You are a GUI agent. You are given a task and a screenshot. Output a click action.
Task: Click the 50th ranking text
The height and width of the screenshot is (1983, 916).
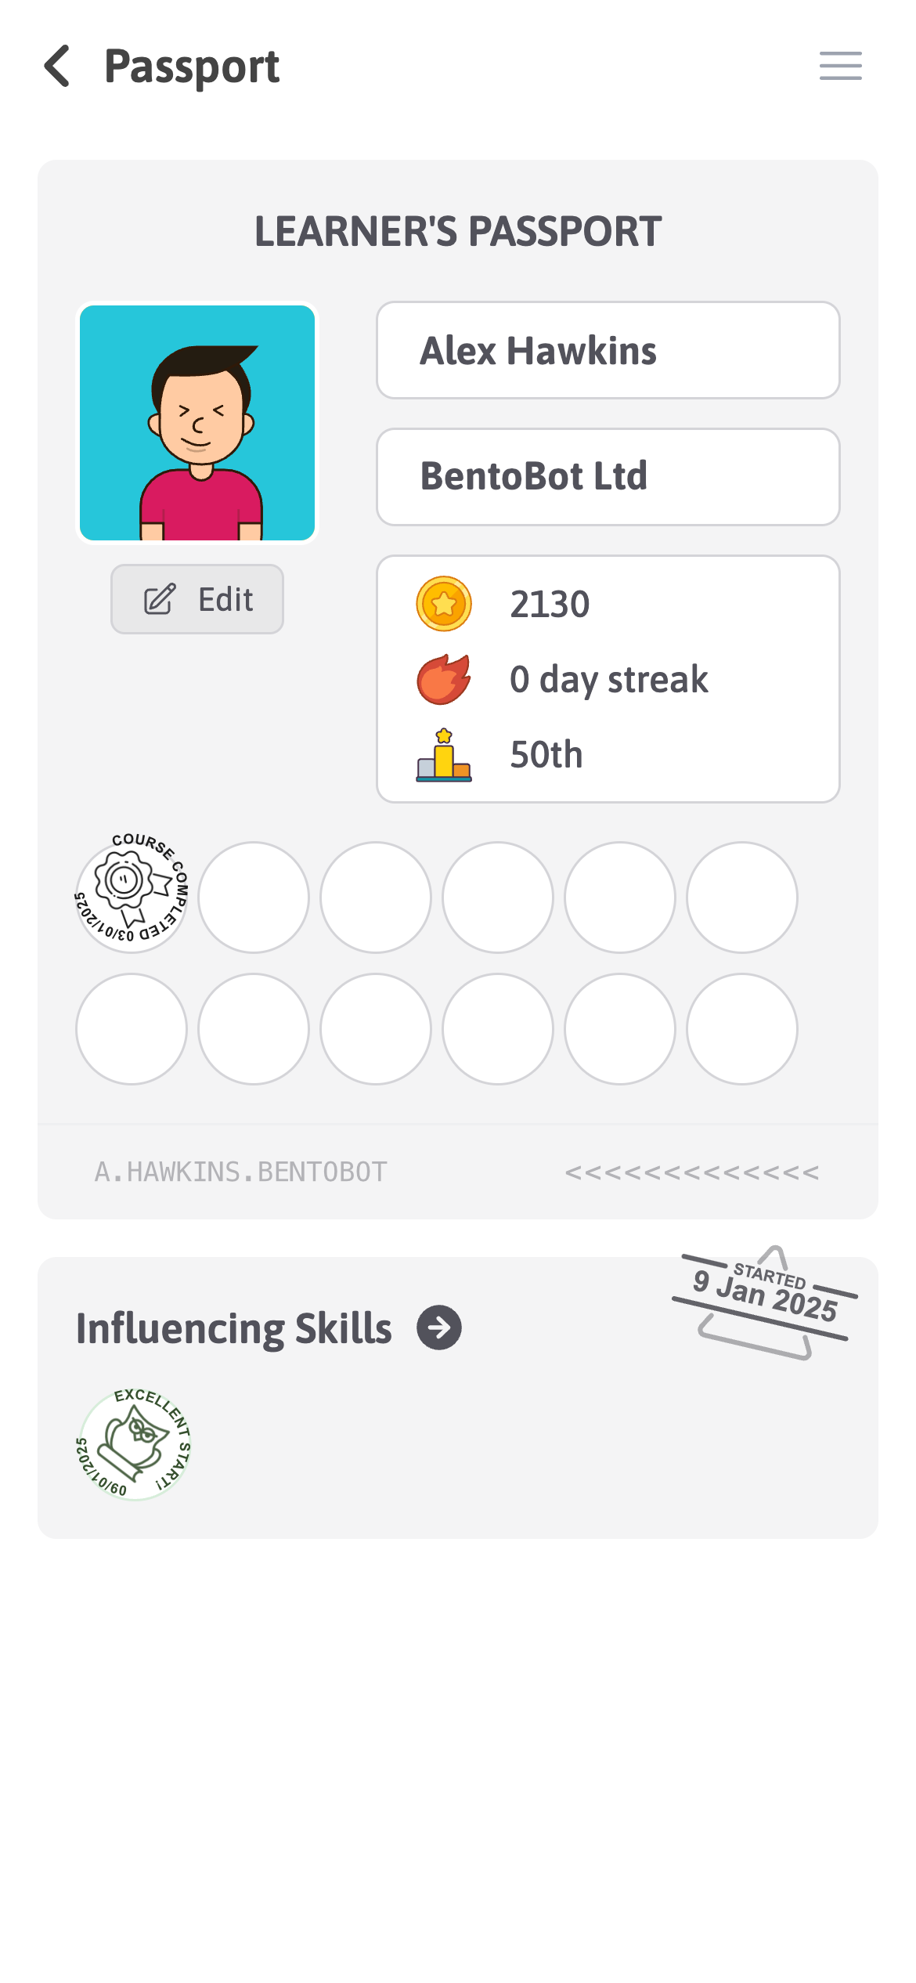point(546,755)
